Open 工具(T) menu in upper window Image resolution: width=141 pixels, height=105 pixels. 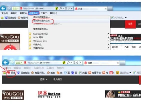pos(44,13)
